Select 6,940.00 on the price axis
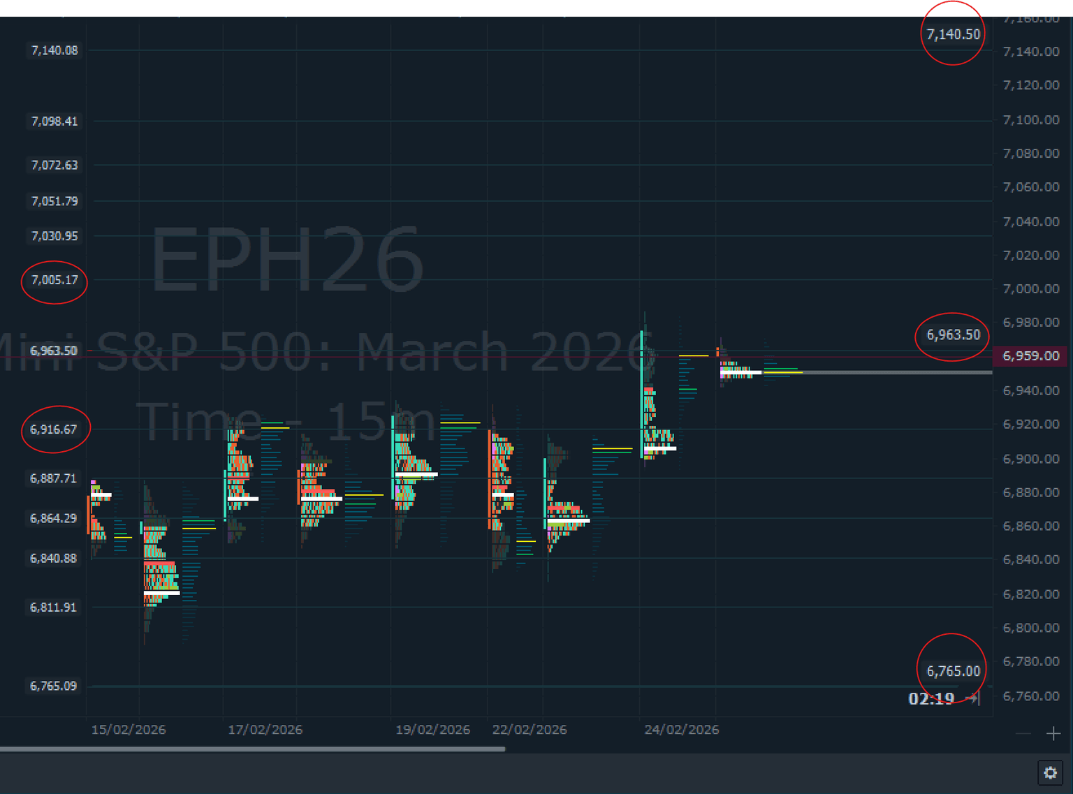The height and width of the screenshot is (794, 1073). point(1031,391)
